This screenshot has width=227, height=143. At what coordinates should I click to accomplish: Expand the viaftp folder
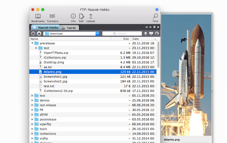click(32, 138)
